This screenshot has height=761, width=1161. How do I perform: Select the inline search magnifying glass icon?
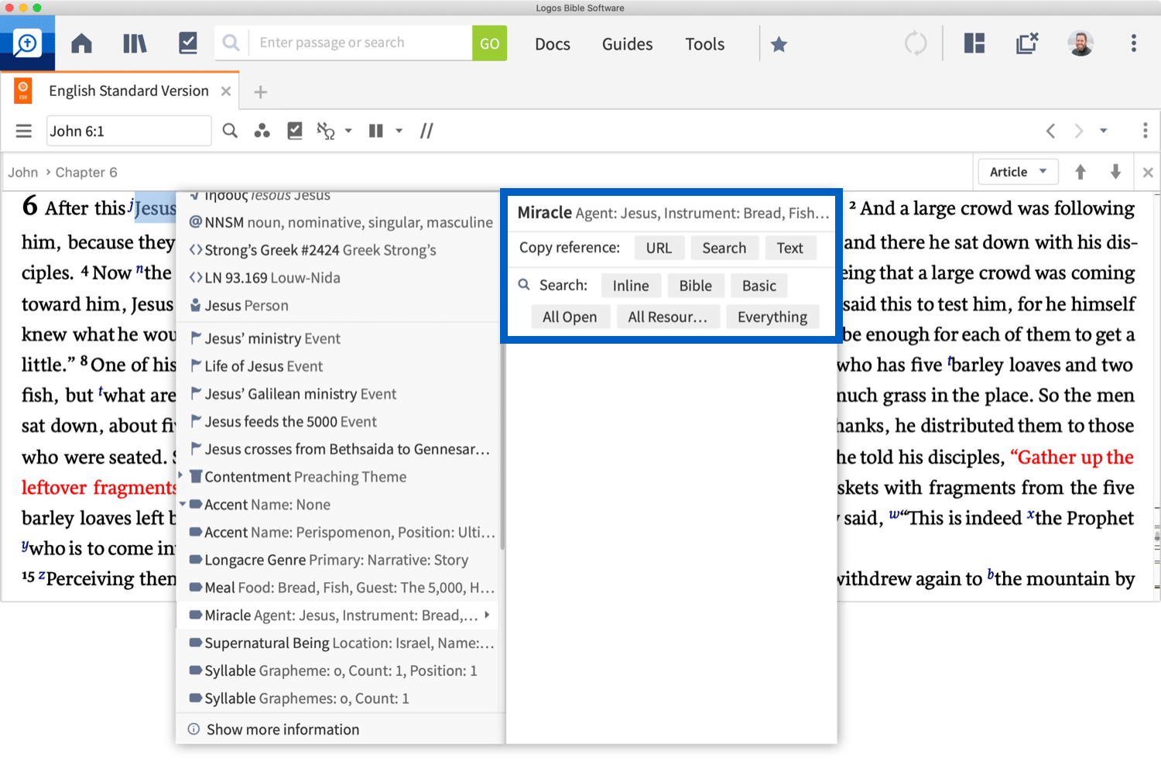click(229, 131)
